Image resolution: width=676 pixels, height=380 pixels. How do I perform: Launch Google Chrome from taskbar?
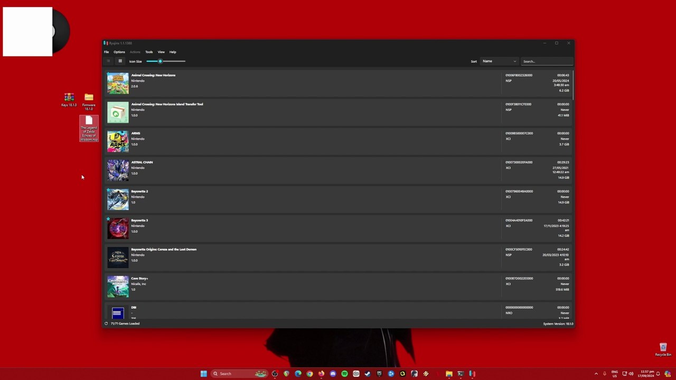pyautogui.click(x=309, y=374)
